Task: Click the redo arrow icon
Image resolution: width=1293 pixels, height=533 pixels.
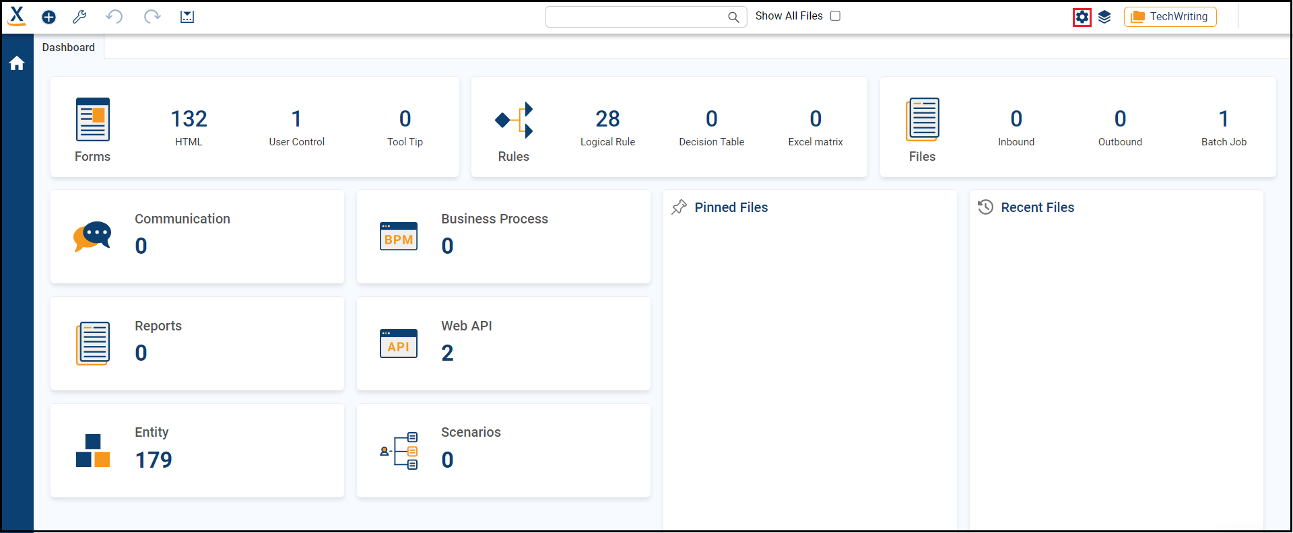Action: pyautogui.click(x=152, y=17)
